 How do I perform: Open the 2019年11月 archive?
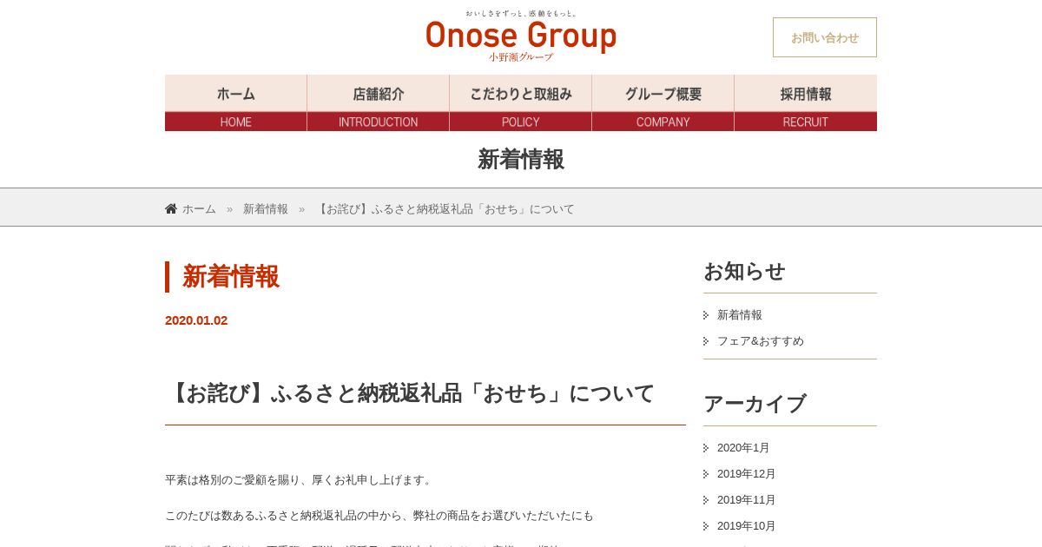(747, 500)
